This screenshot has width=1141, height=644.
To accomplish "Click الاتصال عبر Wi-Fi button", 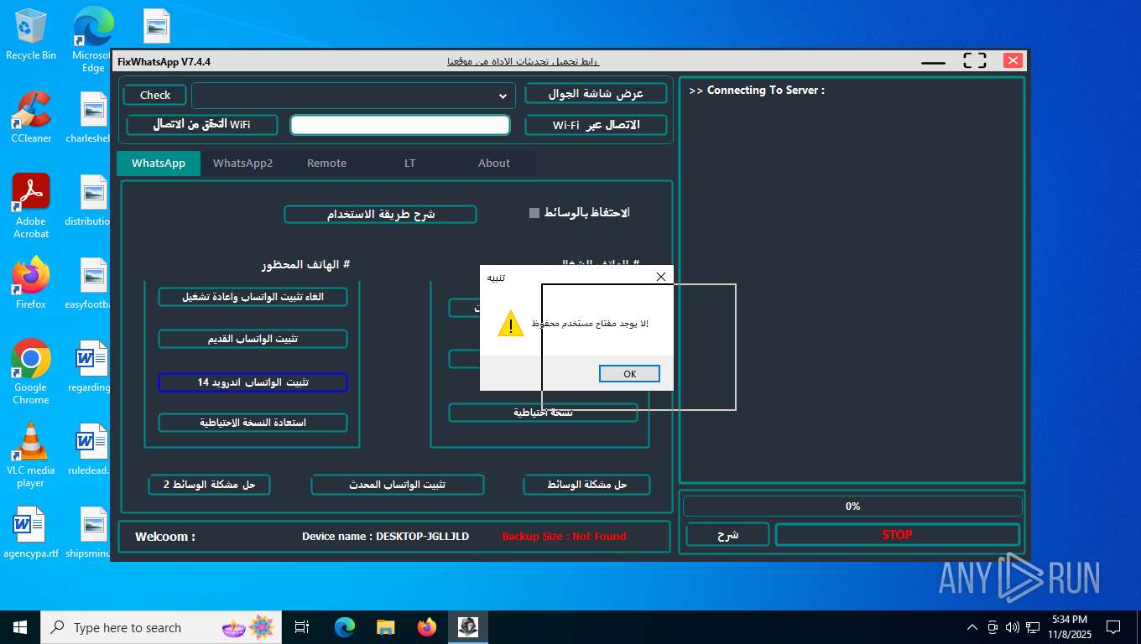I will pos(596,125).
